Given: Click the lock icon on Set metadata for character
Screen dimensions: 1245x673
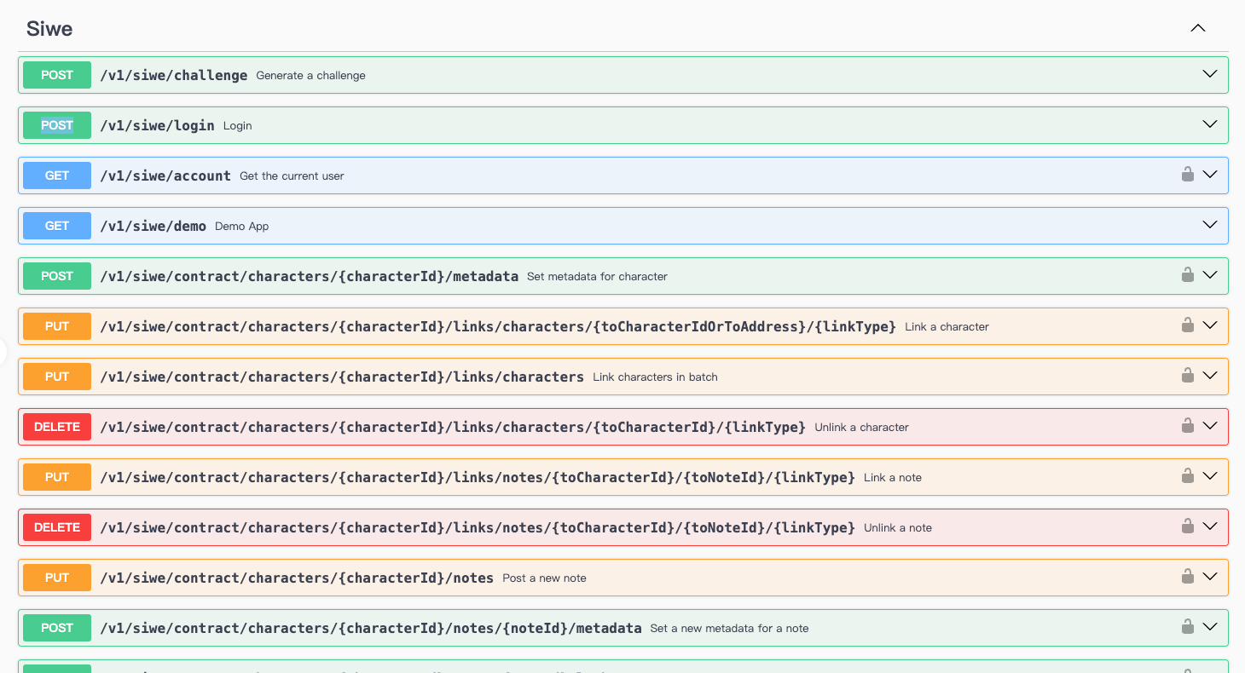Looking at the screenshot, I should [x=1187, y=275].
